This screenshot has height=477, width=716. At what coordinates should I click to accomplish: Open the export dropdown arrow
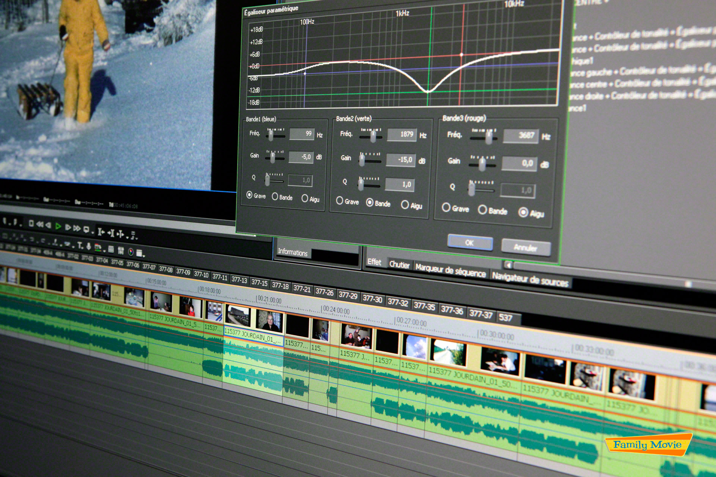pos(137,239)
